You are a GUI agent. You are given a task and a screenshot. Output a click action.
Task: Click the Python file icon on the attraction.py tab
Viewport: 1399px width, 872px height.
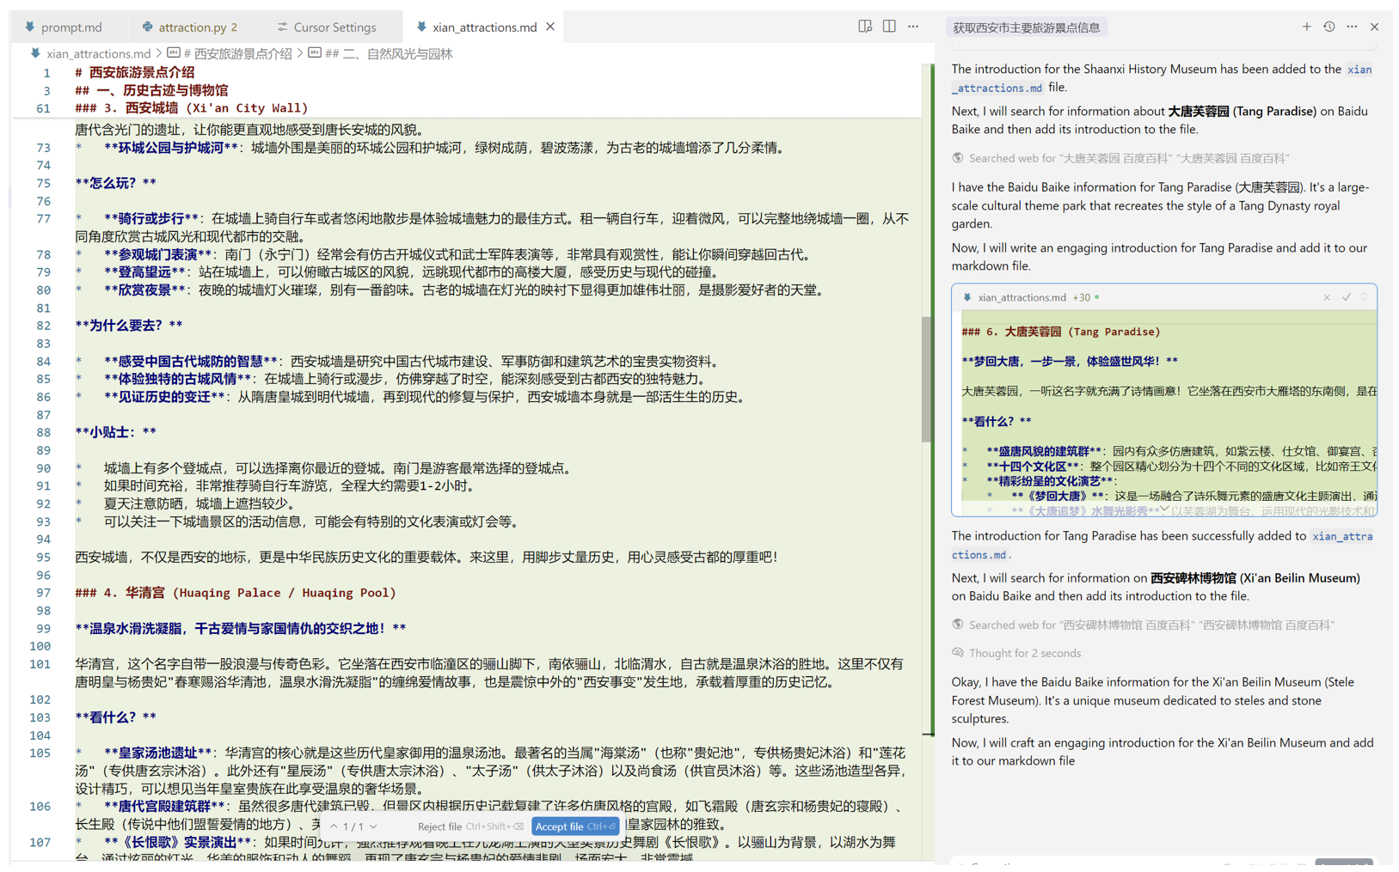(147, 27)
